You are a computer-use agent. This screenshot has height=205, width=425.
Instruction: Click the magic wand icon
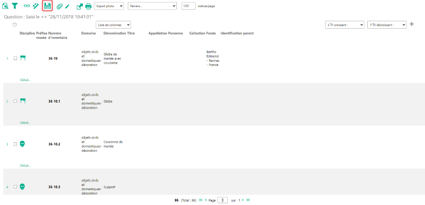click(36, 6)
